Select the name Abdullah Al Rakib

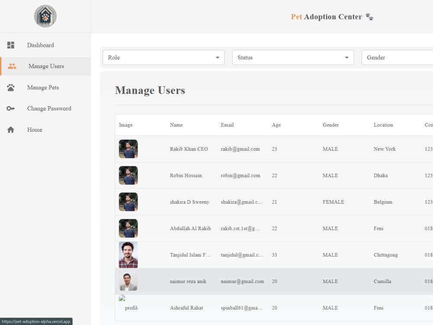[190, 228]
